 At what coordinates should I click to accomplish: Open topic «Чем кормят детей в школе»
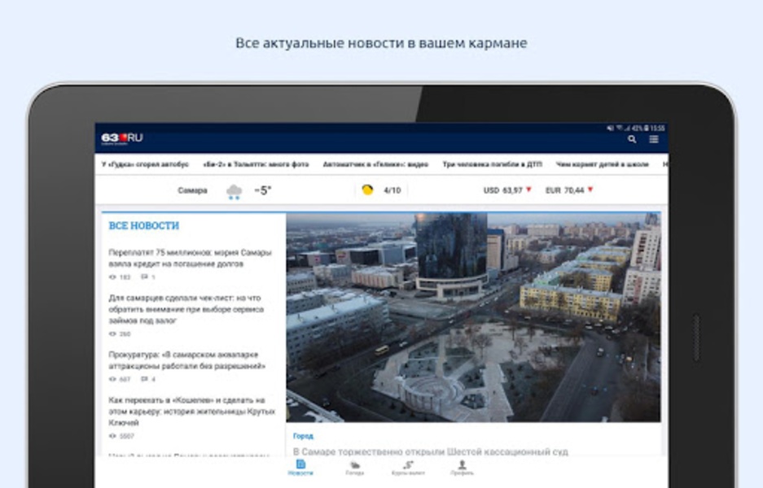click(x=603, y=164)
